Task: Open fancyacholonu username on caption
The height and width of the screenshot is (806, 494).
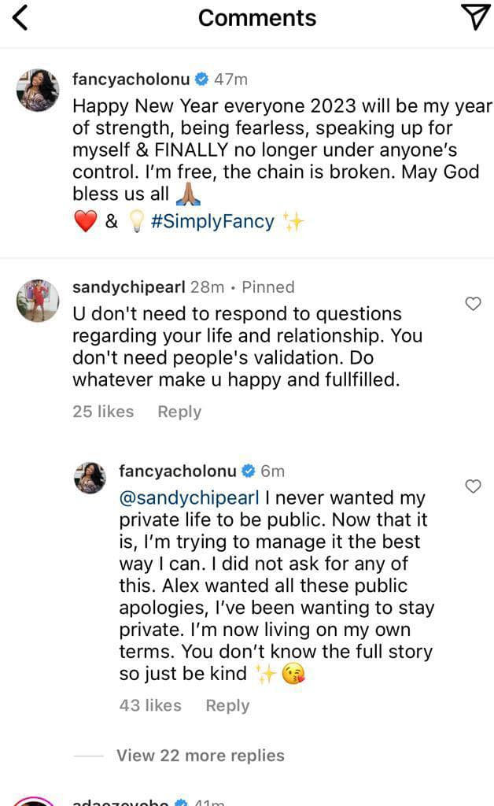Action: (x=131, y=79)
